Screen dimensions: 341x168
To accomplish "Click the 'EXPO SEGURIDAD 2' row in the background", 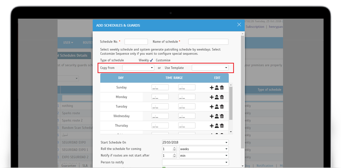I will (75, 157).
